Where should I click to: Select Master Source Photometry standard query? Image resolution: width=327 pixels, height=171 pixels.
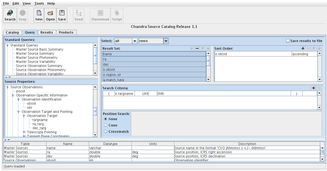coord(37,58)
